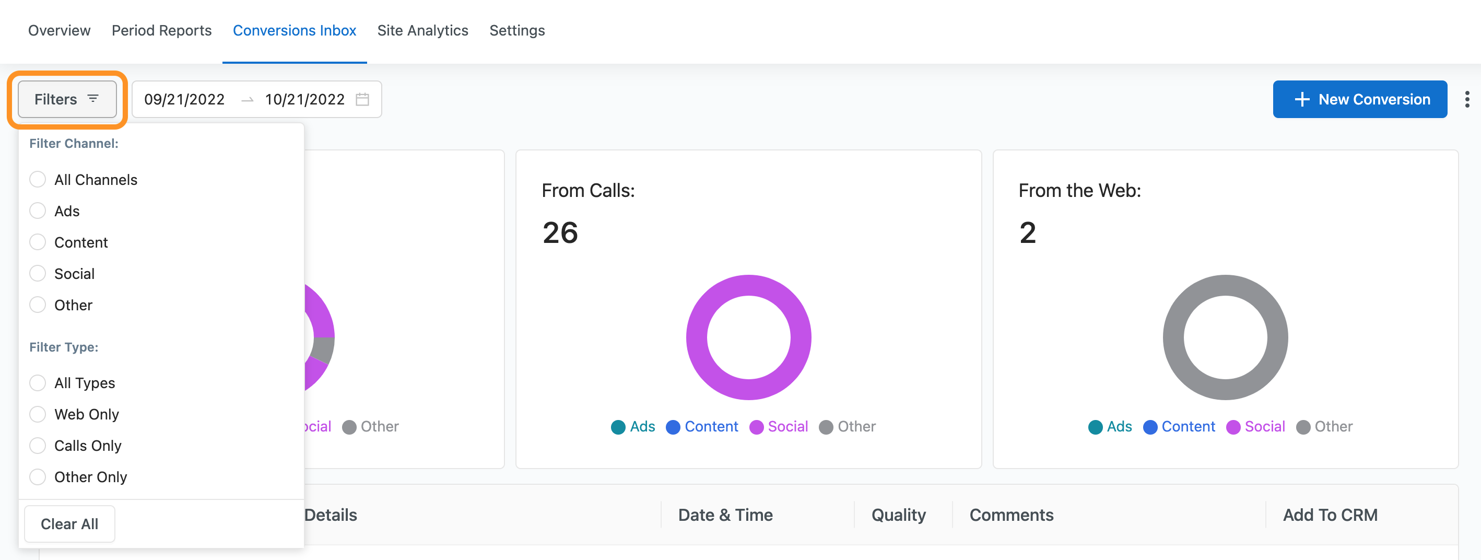Choose the Calls Only filter type
The height and width of the screenshot is (560, 1481).
coord(38,446)
